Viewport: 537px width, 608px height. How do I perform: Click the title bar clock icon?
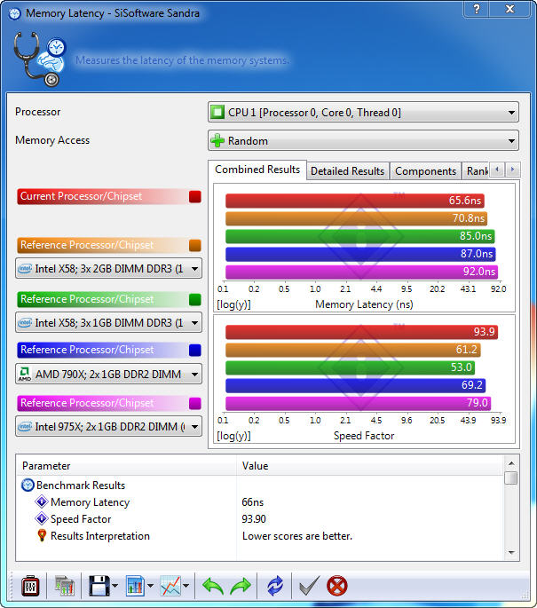point(15,13)
